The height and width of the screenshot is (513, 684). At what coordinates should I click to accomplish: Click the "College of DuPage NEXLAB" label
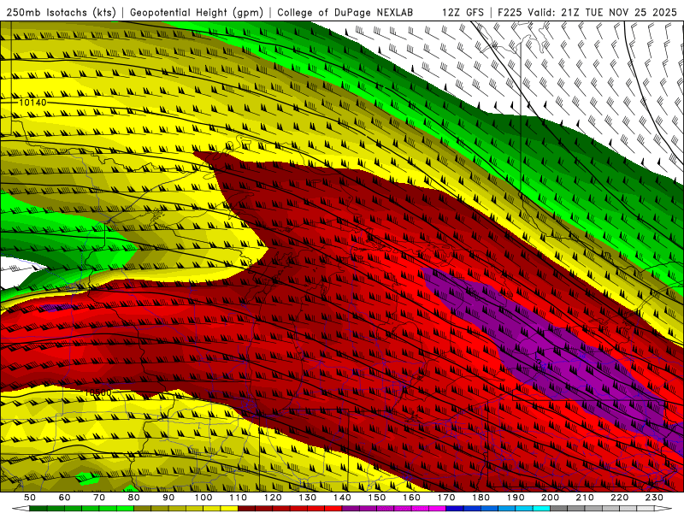click(345, 13)
